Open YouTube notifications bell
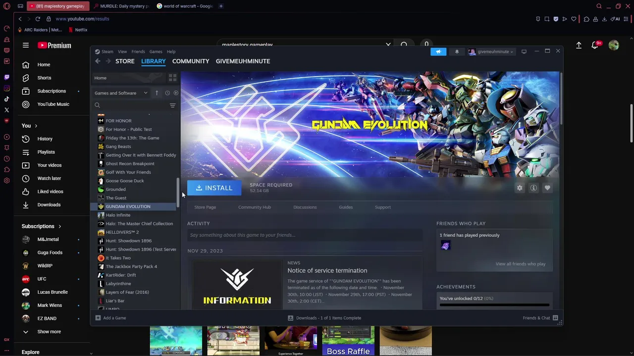The width and height of the screenshot is (634, 356). (x=595, y=45)
